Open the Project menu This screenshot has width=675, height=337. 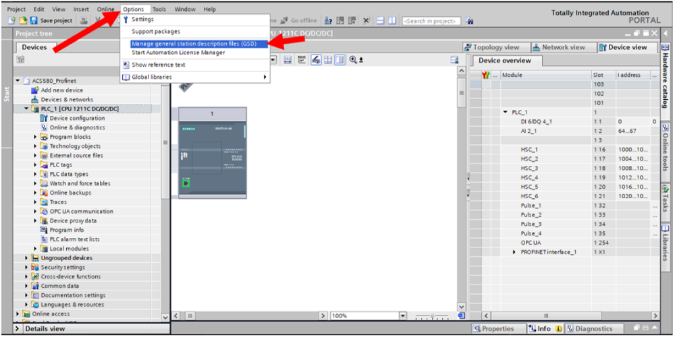click(16, 9)
